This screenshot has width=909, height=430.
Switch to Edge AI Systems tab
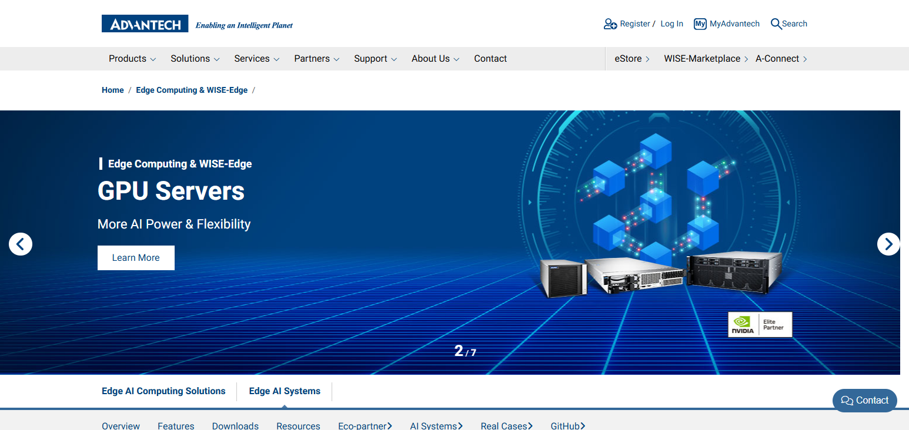coord(285,391)
